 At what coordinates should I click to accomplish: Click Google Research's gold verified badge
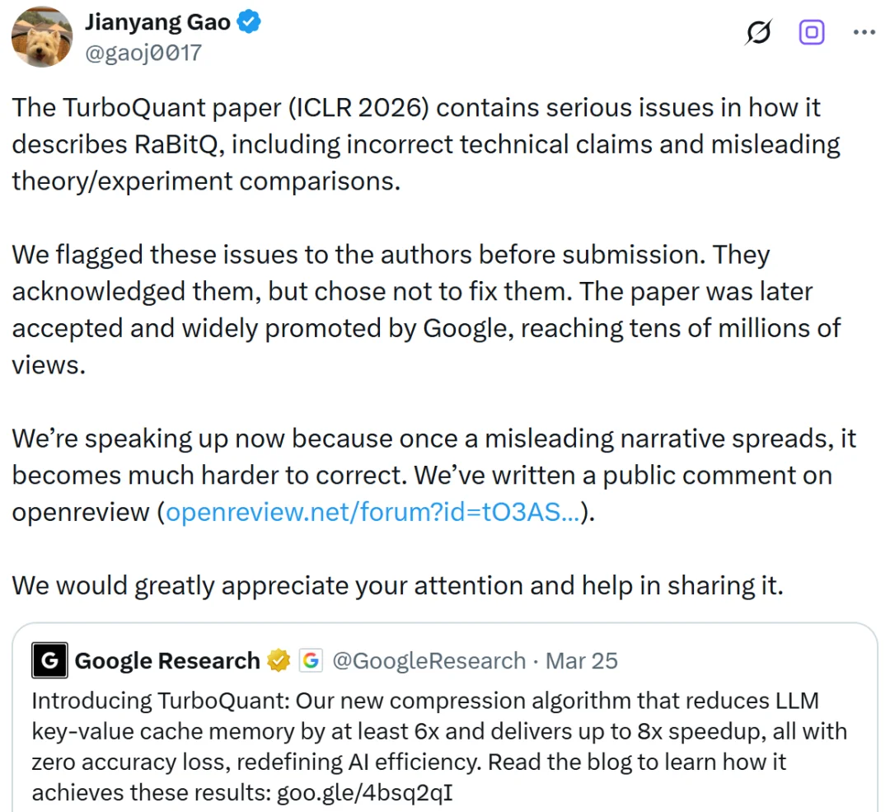pyautogui.click(x=279, y=659)
